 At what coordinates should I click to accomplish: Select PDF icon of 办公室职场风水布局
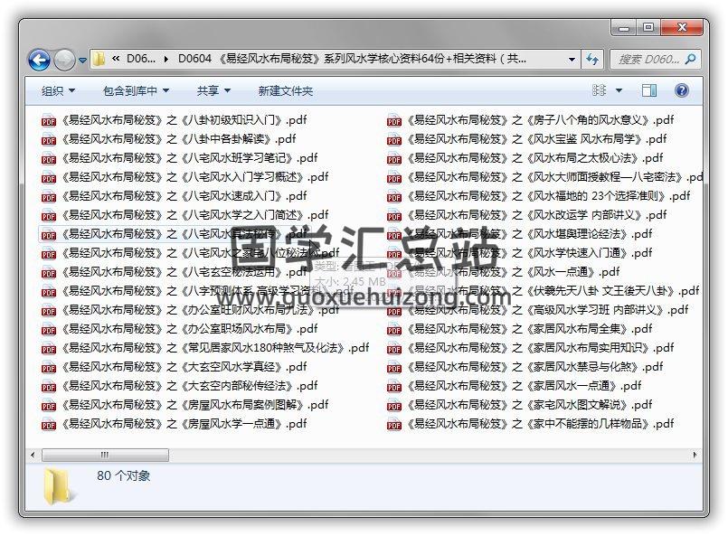48,330
